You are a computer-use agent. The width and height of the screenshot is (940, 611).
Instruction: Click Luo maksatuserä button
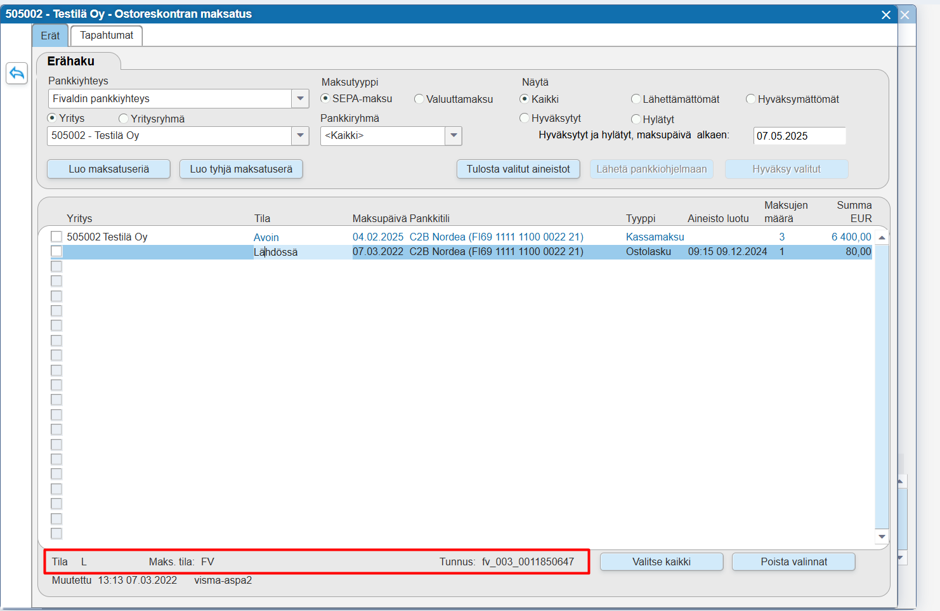(x=108, y=169)
